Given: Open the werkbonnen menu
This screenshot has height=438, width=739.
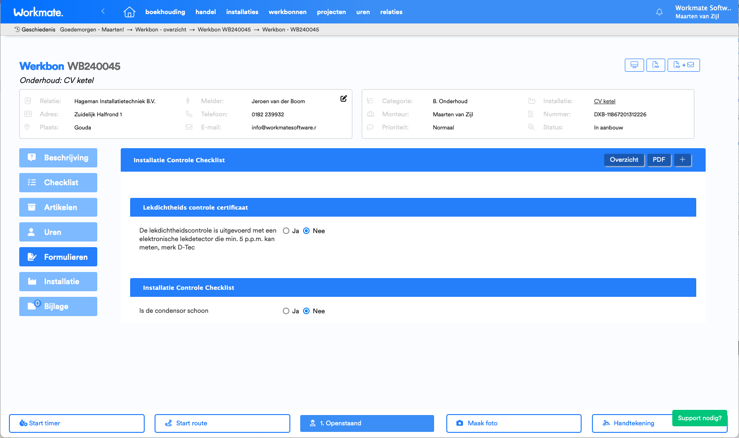Looking at the screenshot, I should (x=288, y=12).
